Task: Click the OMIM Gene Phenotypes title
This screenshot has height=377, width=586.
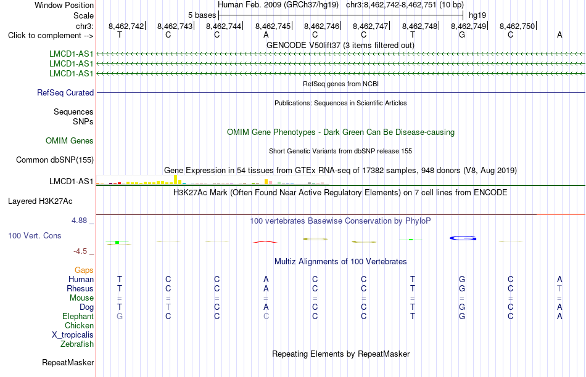Action: click(340, 132)
